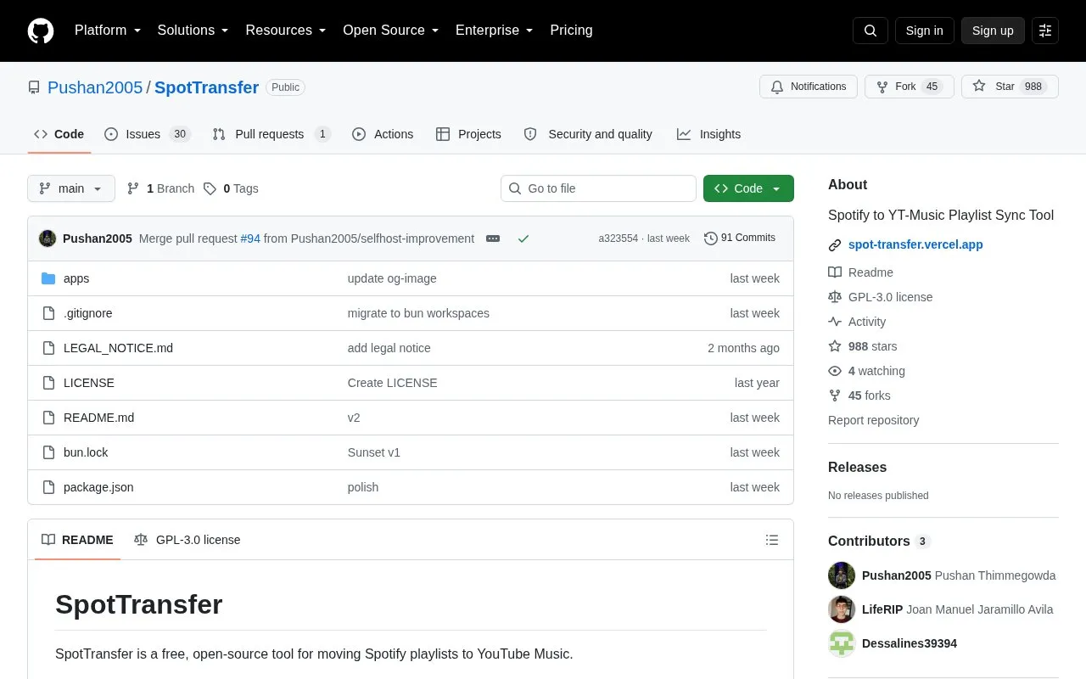Open Pushan2005 avatar in contributors
Image resolution: width=1086 pixels, height=679 pixels.
[x=842, y=575]
